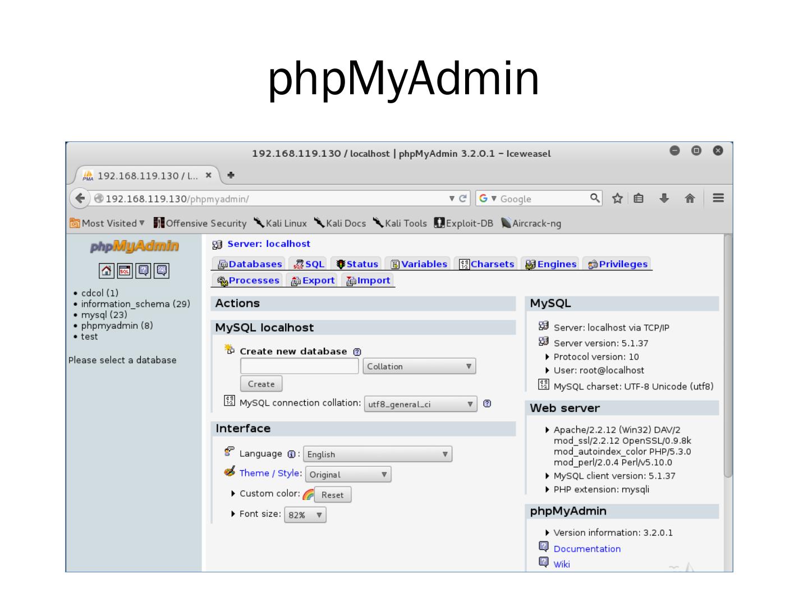The width and height of the screenshot is (808, 606).
Task: Open the Kali Docs bookmark
Action: pyautogui.click(x=339, y=223)
